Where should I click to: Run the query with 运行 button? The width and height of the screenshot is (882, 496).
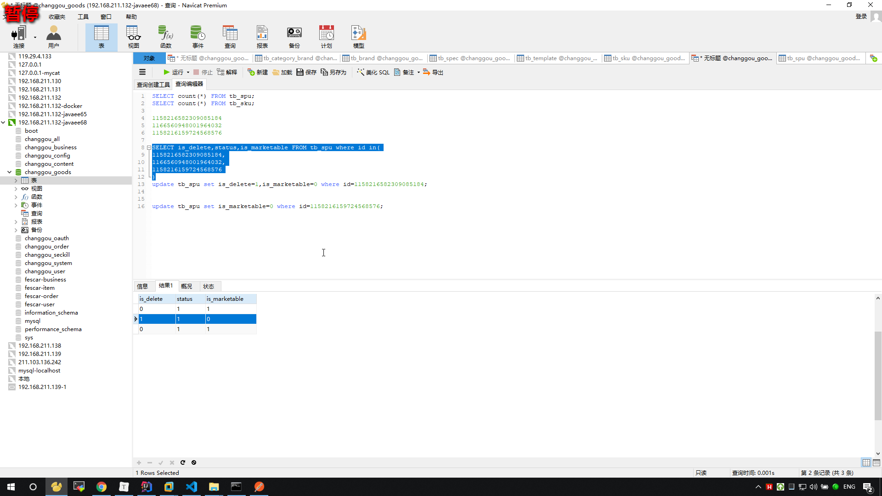pos(173,72)
